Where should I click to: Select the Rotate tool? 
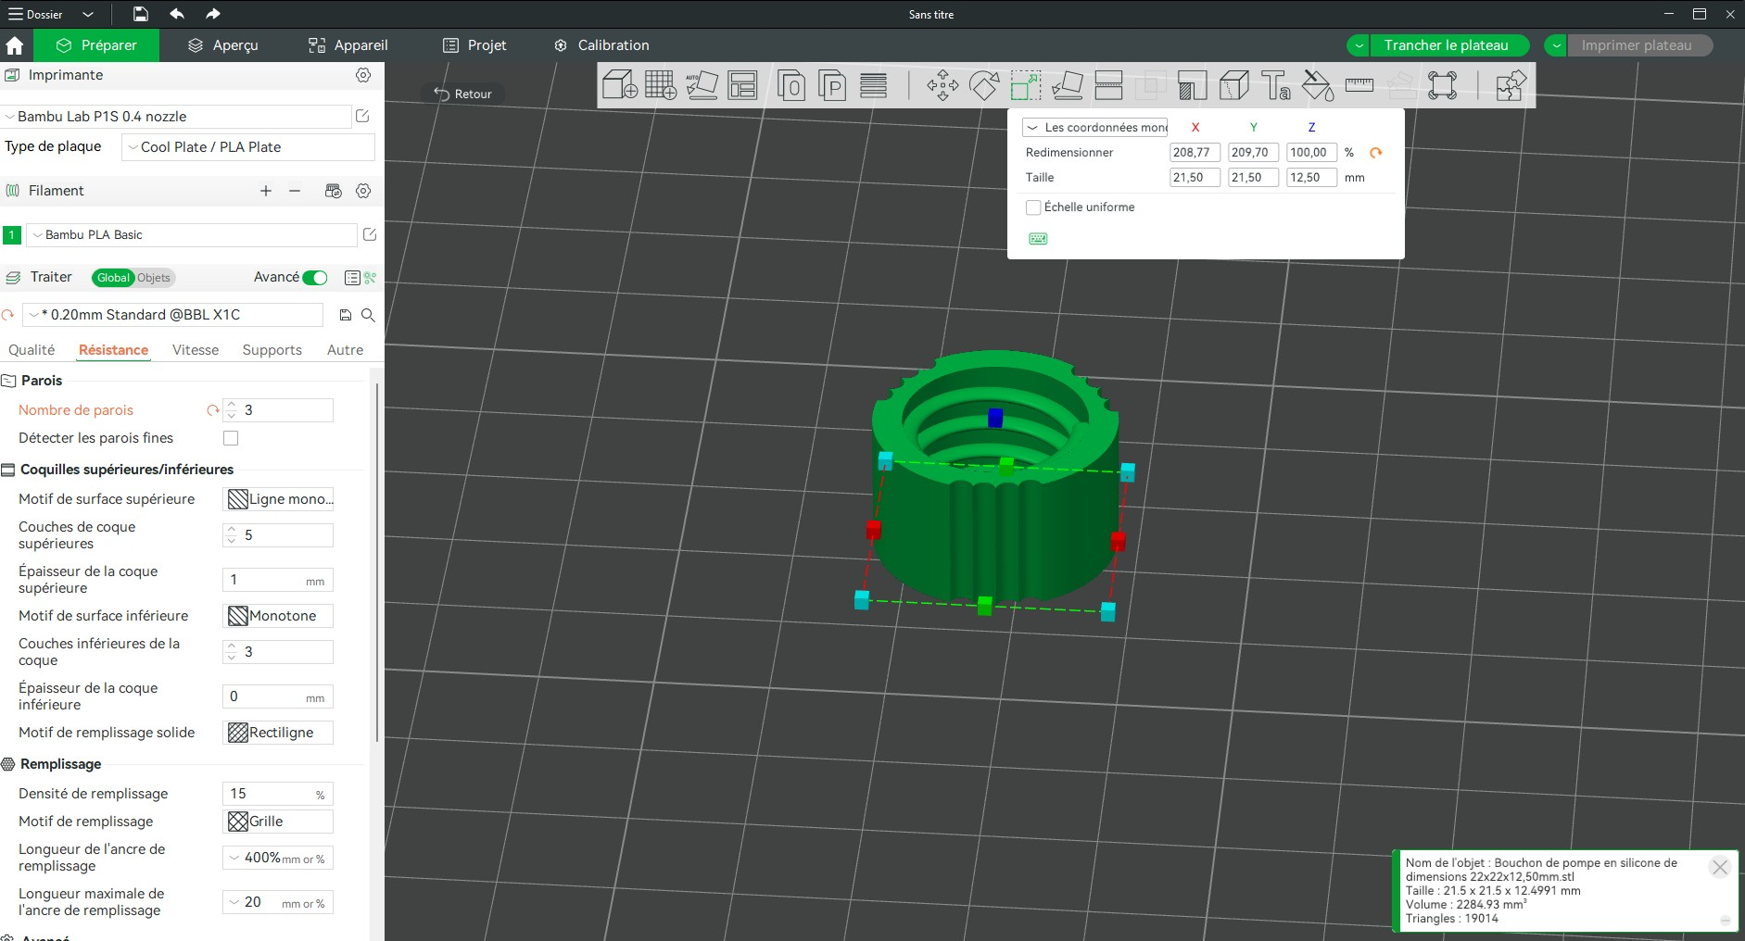984,85
